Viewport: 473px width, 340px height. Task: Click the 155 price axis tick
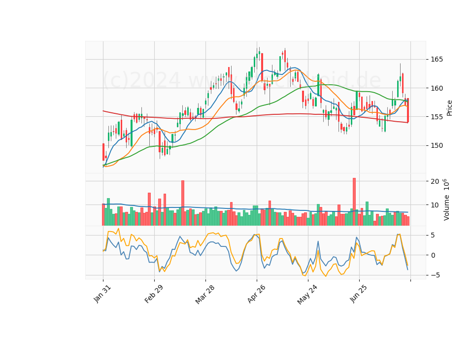coord(437,117)
